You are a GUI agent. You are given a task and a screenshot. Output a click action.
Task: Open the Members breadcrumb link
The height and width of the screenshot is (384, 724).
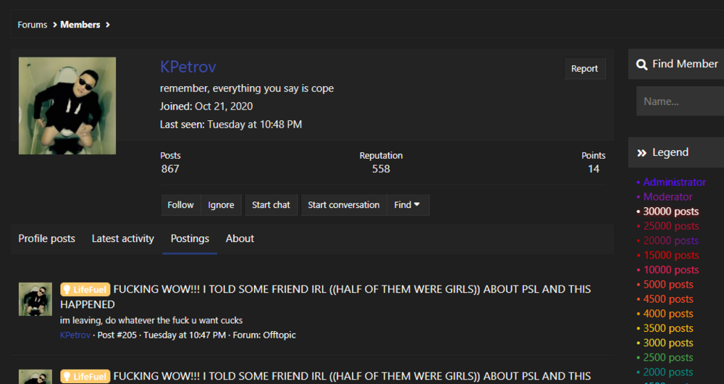coord(80,25)
